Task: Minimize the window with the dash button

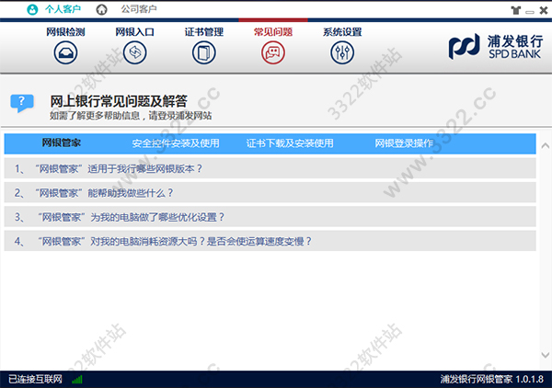Action: coord(530,12)
